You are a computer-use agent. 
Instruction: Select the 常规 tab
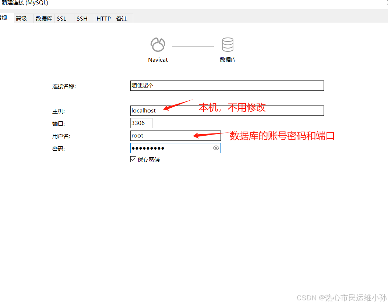pos(4,18)
